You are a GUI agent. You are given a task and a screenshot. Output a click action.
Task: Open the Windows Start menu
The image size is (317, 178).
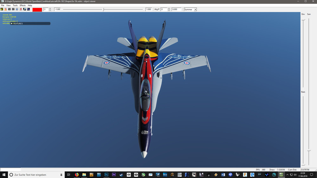pyautogui.click(x=4, y=175)
